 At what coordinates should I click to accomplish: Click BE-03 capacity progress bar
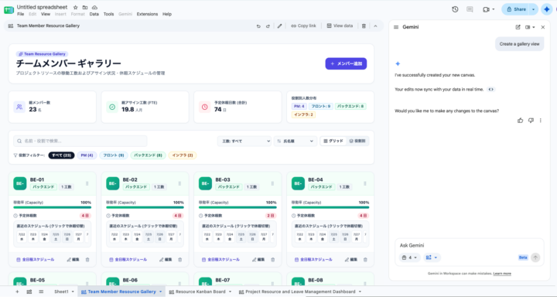click(237, 207)
